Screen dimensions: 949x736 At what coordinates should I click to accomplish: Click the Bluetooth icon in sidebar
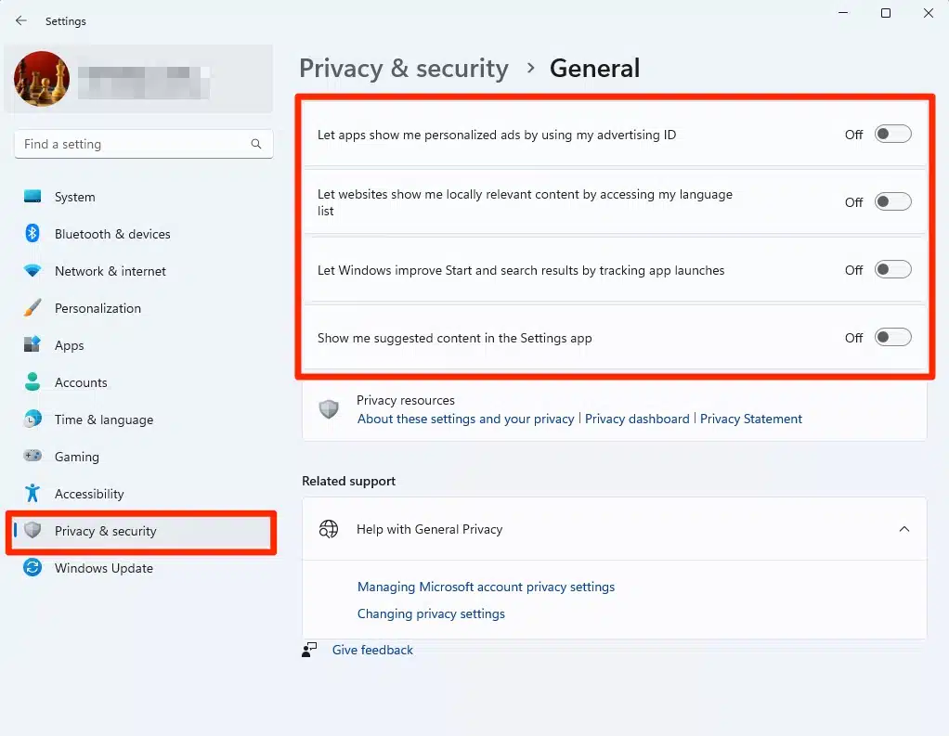(x=32, y=234)
